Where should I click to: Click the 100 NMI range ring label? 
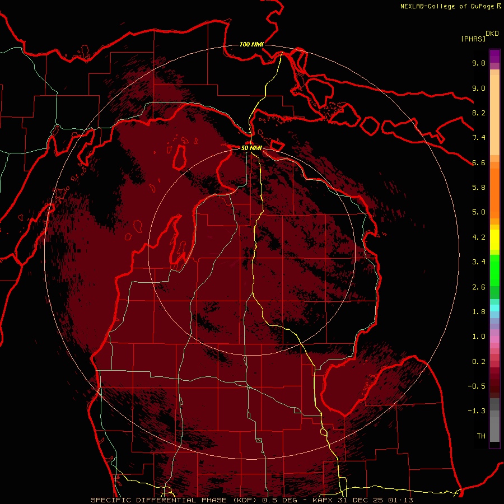251,44
